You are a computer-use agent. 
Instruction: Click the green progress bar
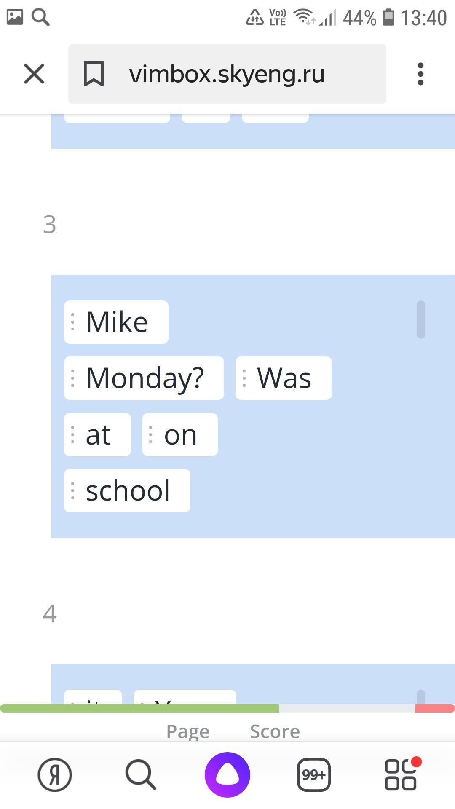point(139,708)
